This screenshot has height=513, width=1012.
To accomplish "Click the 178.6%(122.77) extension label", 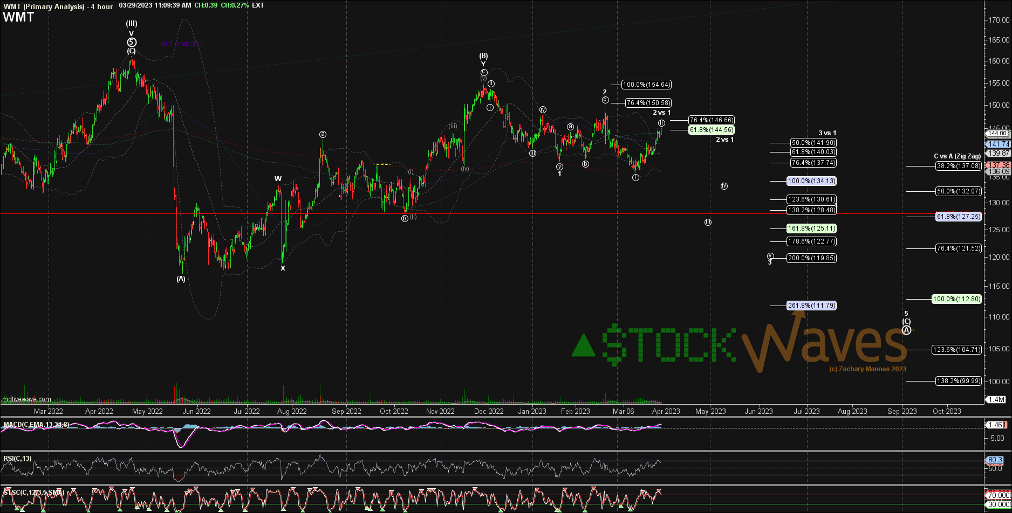I will [x=812, y=241].
